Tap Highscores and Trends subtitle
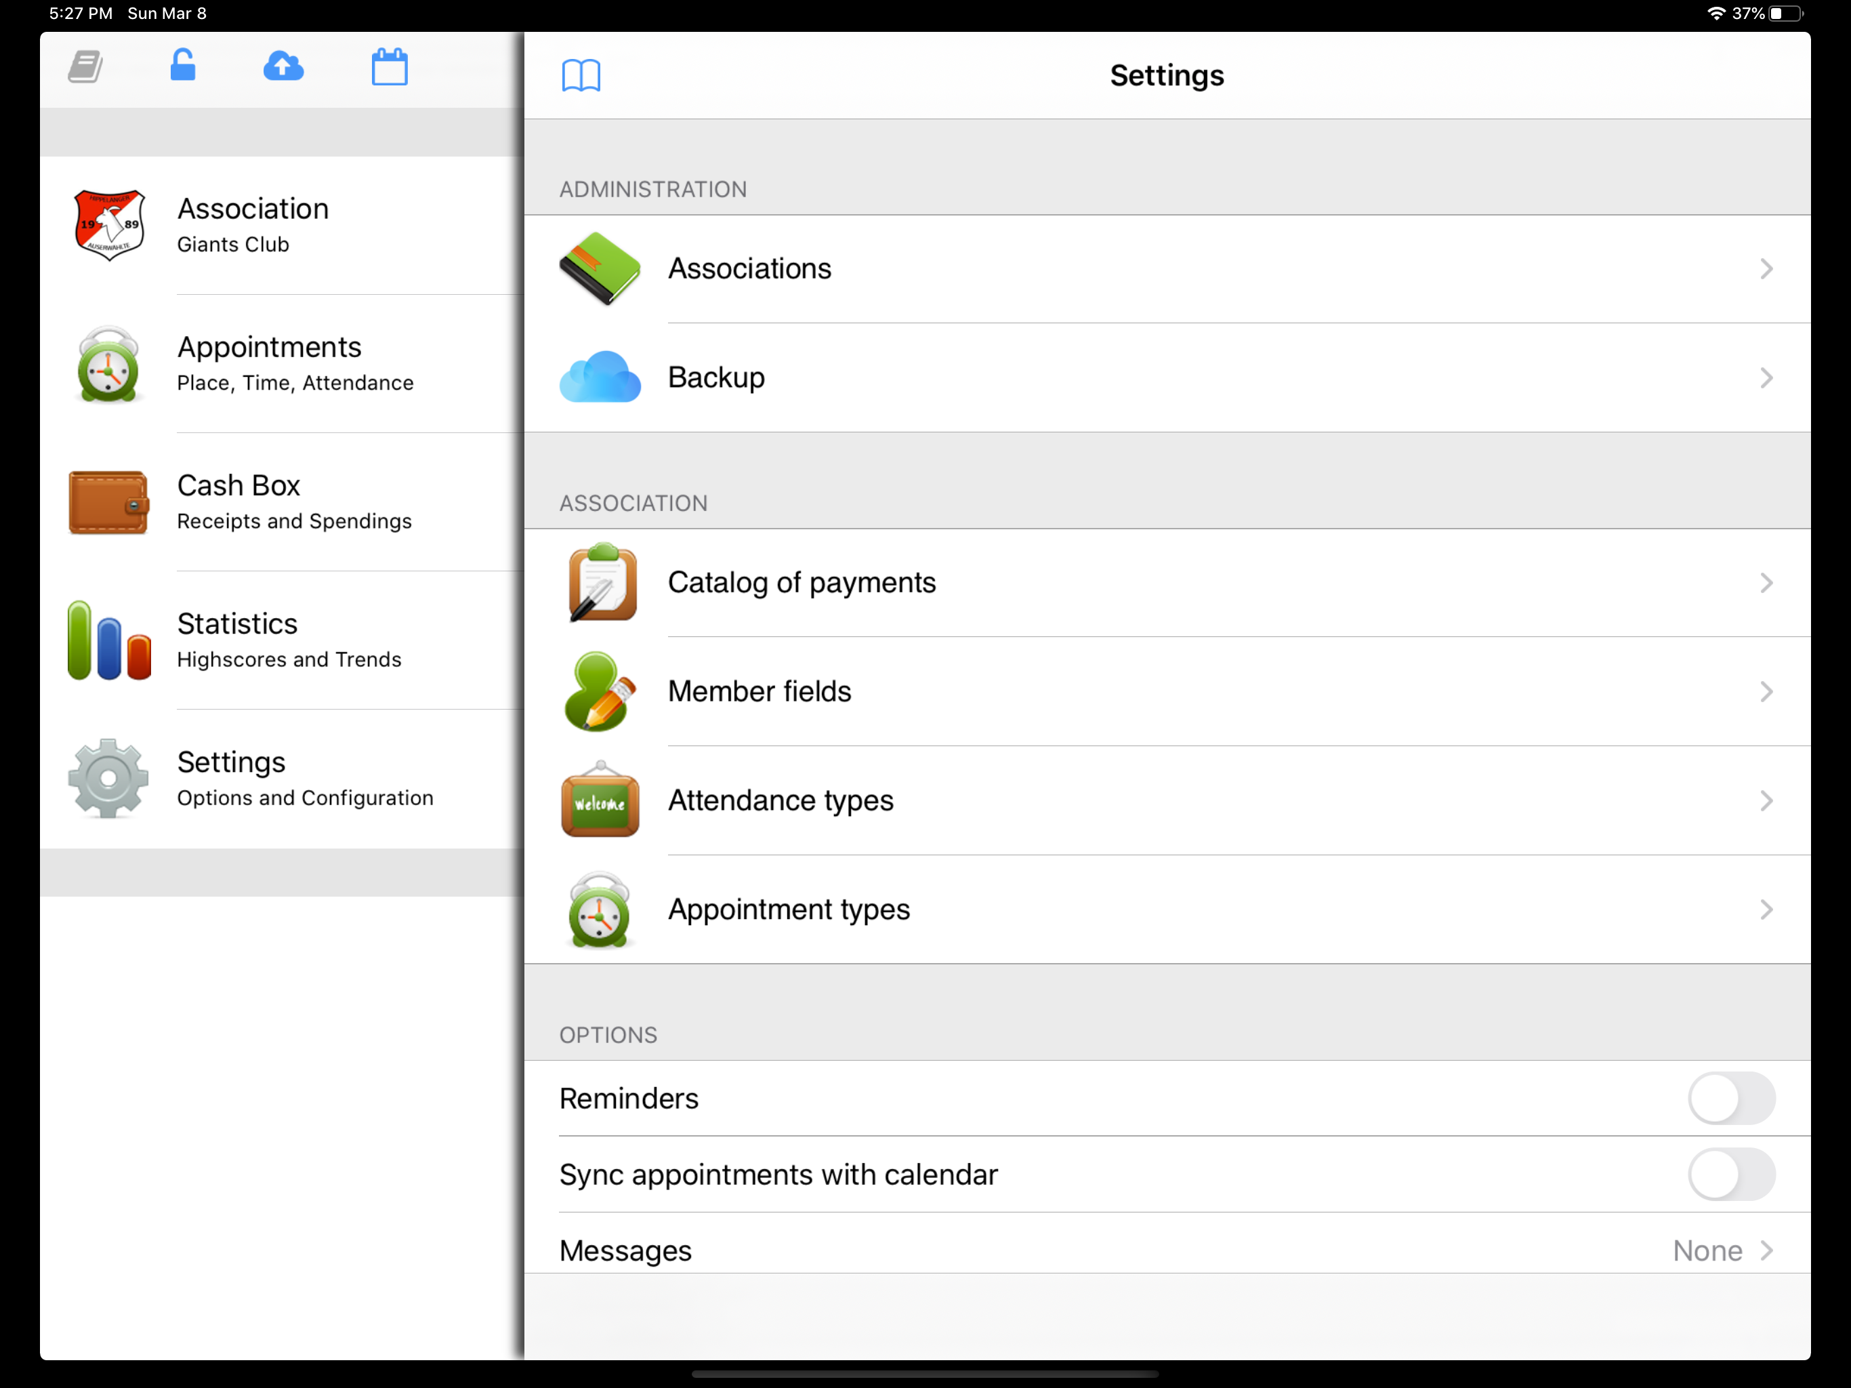Viewport: 1851px width, 1388px height. click(x=289, y=659)
